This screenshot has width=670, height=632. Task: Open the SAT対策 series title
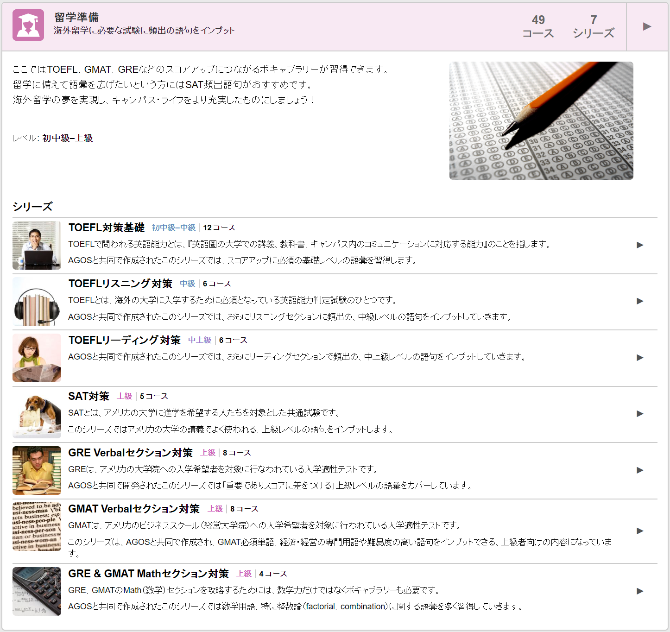point(89,396)
